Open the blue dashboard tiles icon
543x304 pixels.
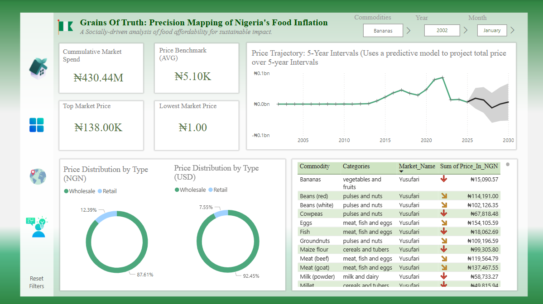coord(36,125)
